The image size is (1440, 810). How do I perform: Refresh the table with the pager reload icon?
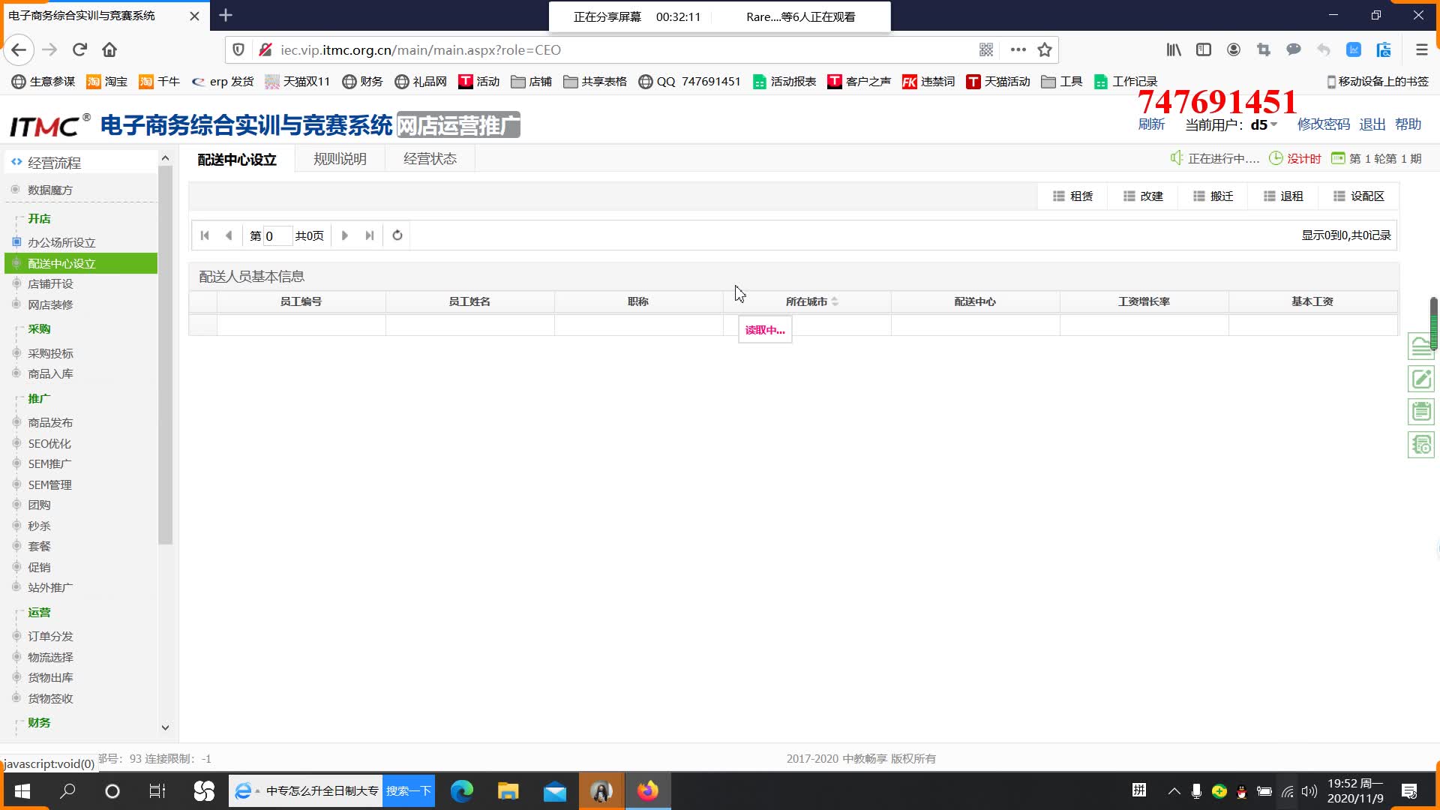(x=397, y=235)
